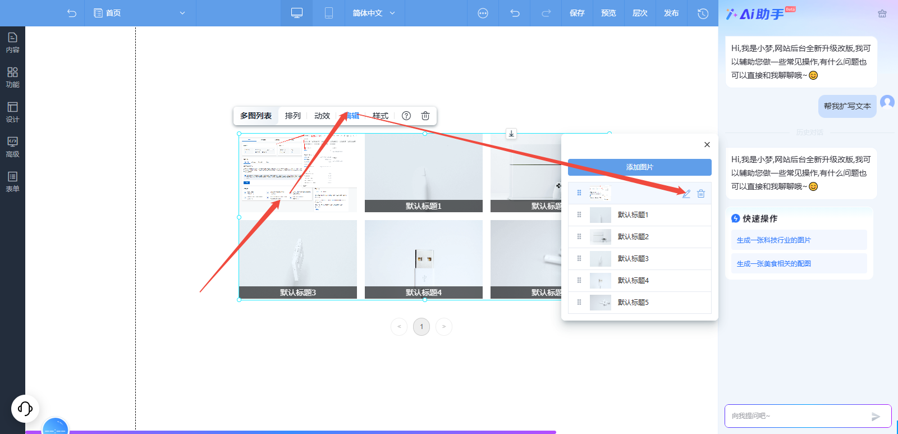Click 保存 in top menu
Image resolution: width=898 pixels, height=434 pixels.
[x=577, y=13]
